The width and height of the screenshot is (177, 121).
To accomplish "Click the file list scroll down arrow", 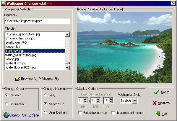I will [67, 68].
